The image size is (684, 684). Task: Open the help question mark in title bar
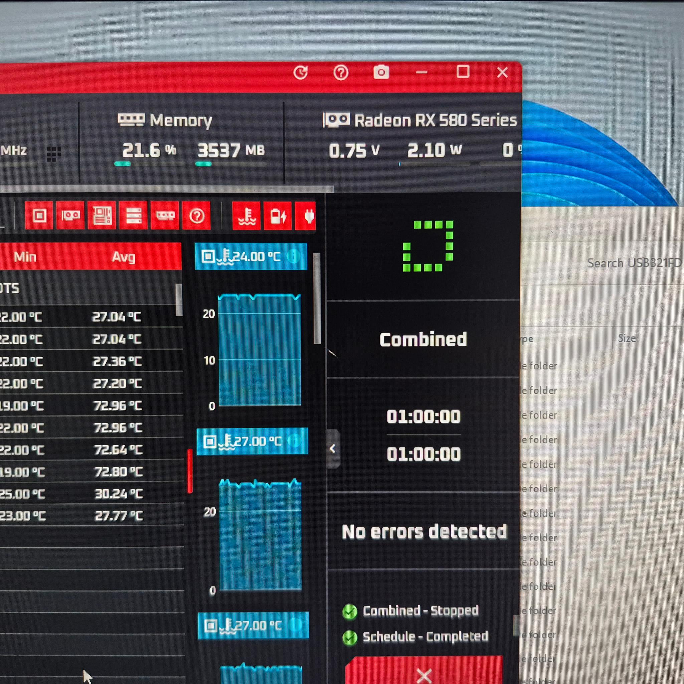click(341, 72)
